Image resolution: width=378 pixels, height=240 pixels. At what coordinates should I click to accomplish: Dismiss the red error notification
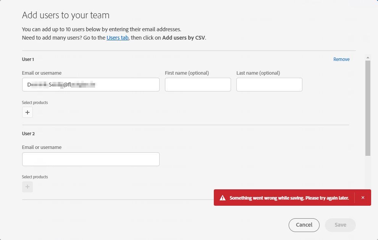[x=363, y=198]
